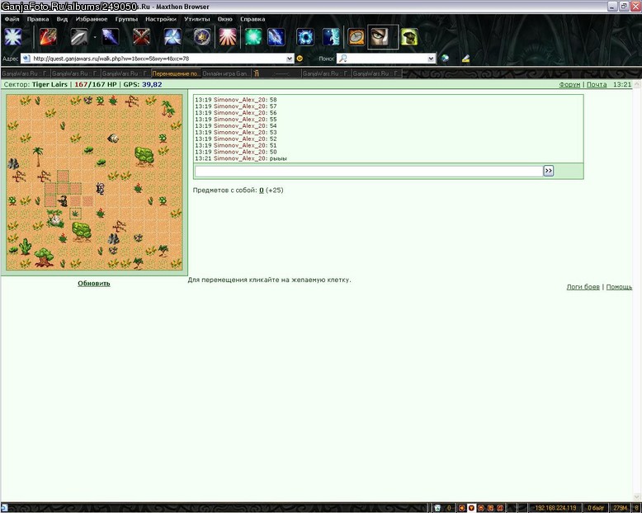Click the page scrollbar down arrow

[x=637, y=498]
